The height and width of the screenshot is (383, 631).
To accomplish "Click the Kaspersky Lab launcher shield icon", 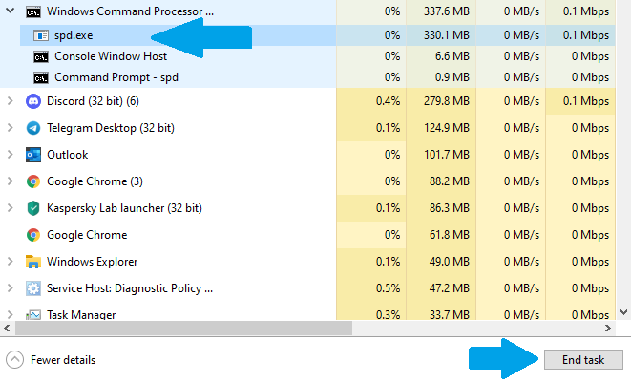I will click(x=33, y=208).
